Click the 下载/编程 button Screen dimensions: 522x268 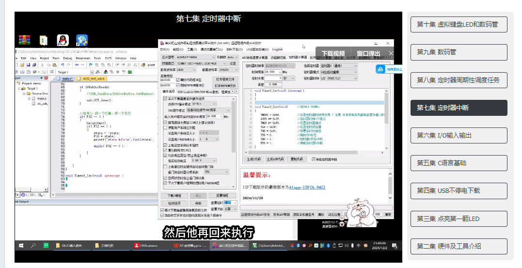click(x=174, y=195)
